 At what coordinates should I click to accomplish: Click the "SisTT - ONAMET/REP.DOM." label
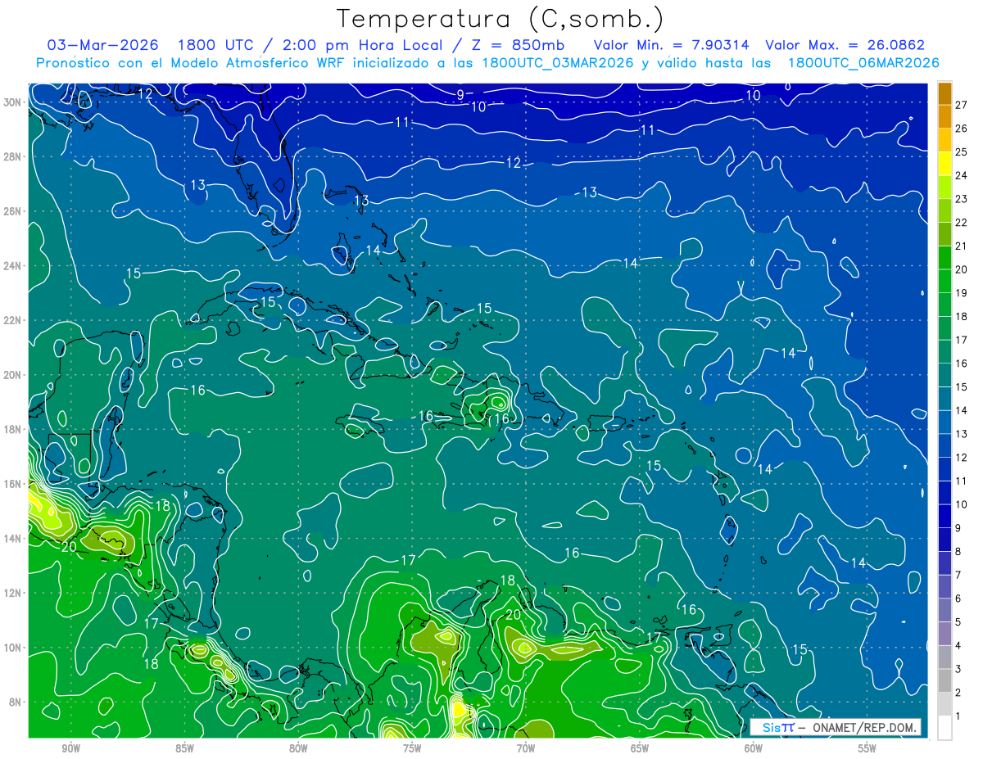point(835,727)
